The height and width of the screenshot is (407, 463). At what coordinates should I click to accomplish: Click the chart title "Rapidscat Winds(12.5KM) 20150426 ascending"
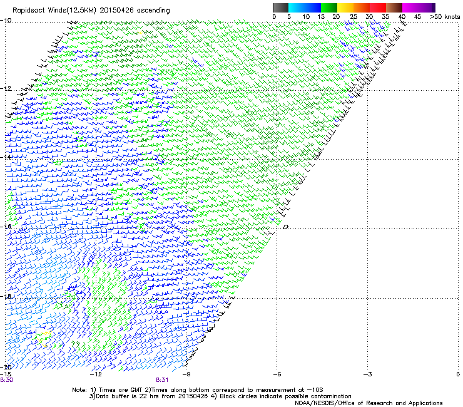[x=91, y=11]
